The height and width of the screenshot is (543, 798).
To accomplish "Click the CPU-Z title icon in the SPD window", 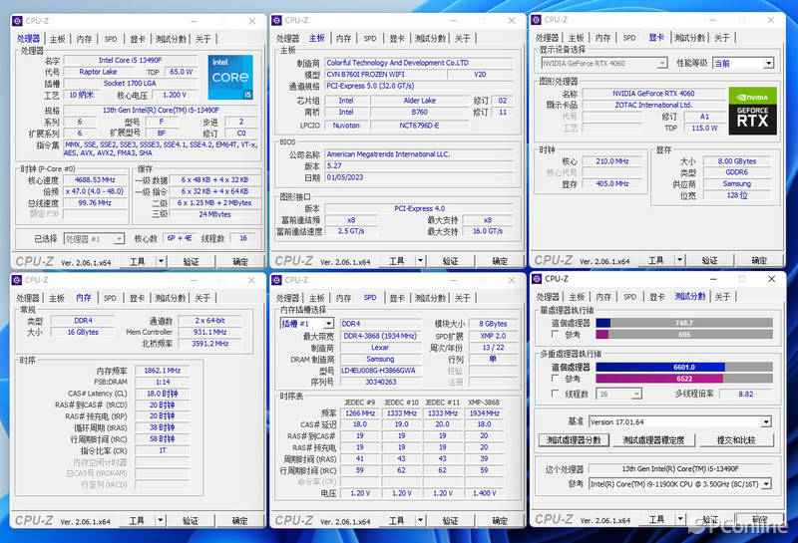I will tap(277, 280).
